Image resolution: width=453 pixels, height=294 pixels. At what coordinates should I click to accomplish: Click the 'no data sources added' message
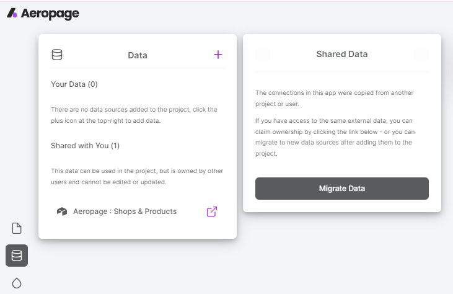pyautogui.click(x=134, y=115)
